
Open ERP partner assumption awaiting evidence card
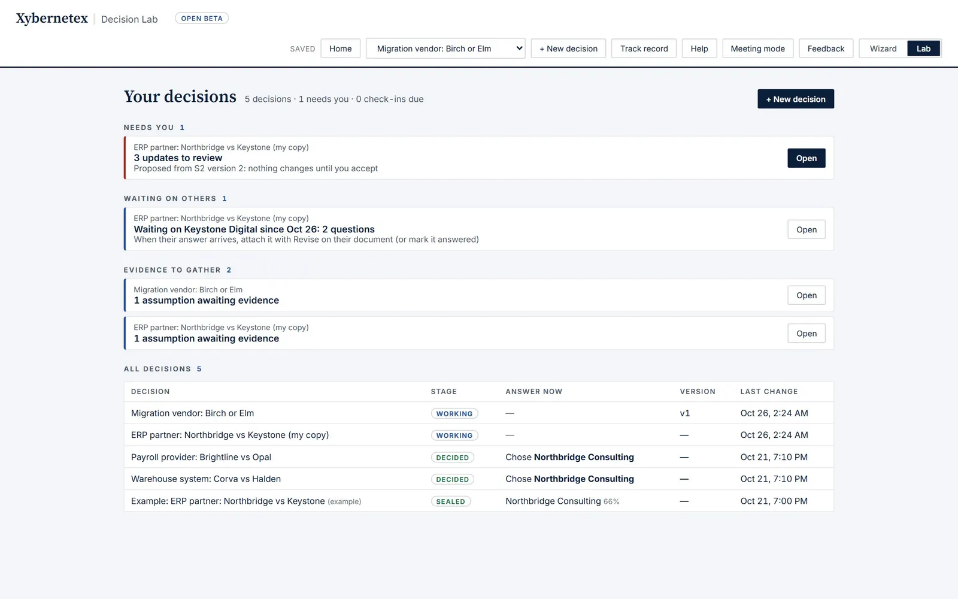pyautogui.click(x=806, y=334)
